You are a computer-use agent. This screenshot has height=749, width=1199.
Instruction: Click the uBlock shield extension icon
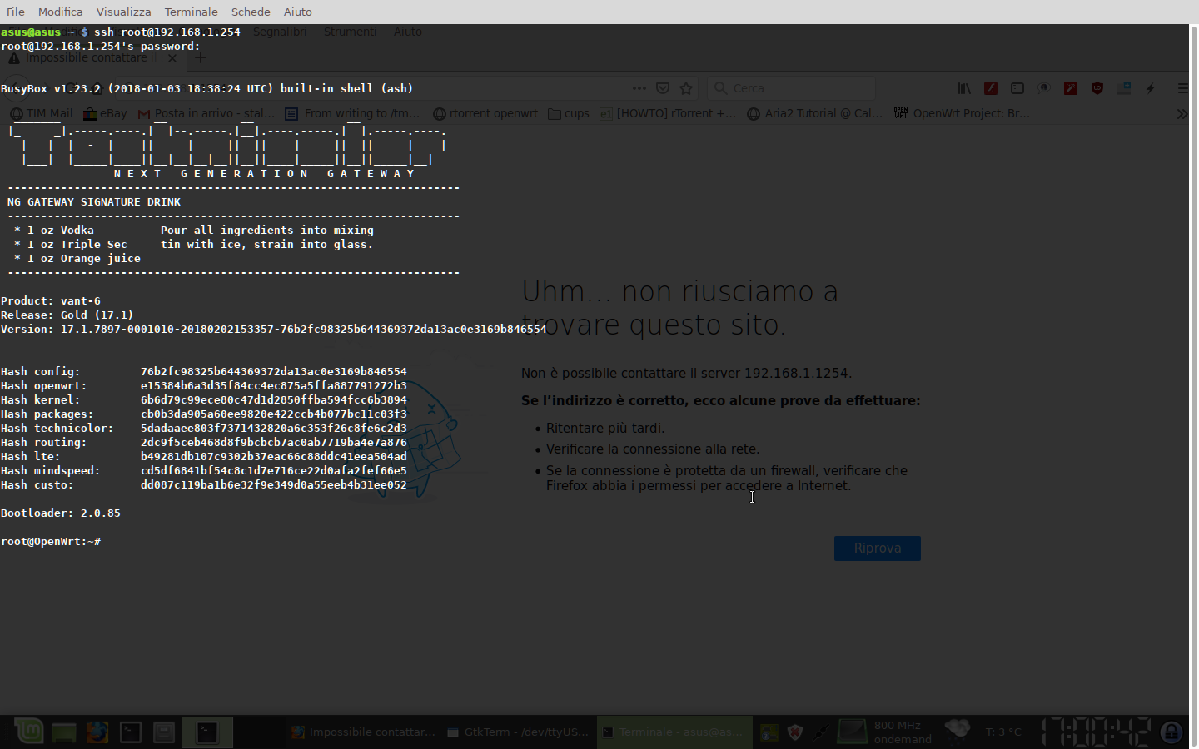[1097, 88]
